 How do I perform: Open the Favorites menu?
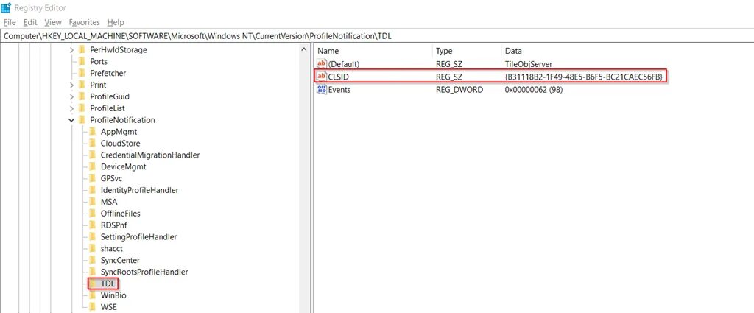click(x=84, y=22)
